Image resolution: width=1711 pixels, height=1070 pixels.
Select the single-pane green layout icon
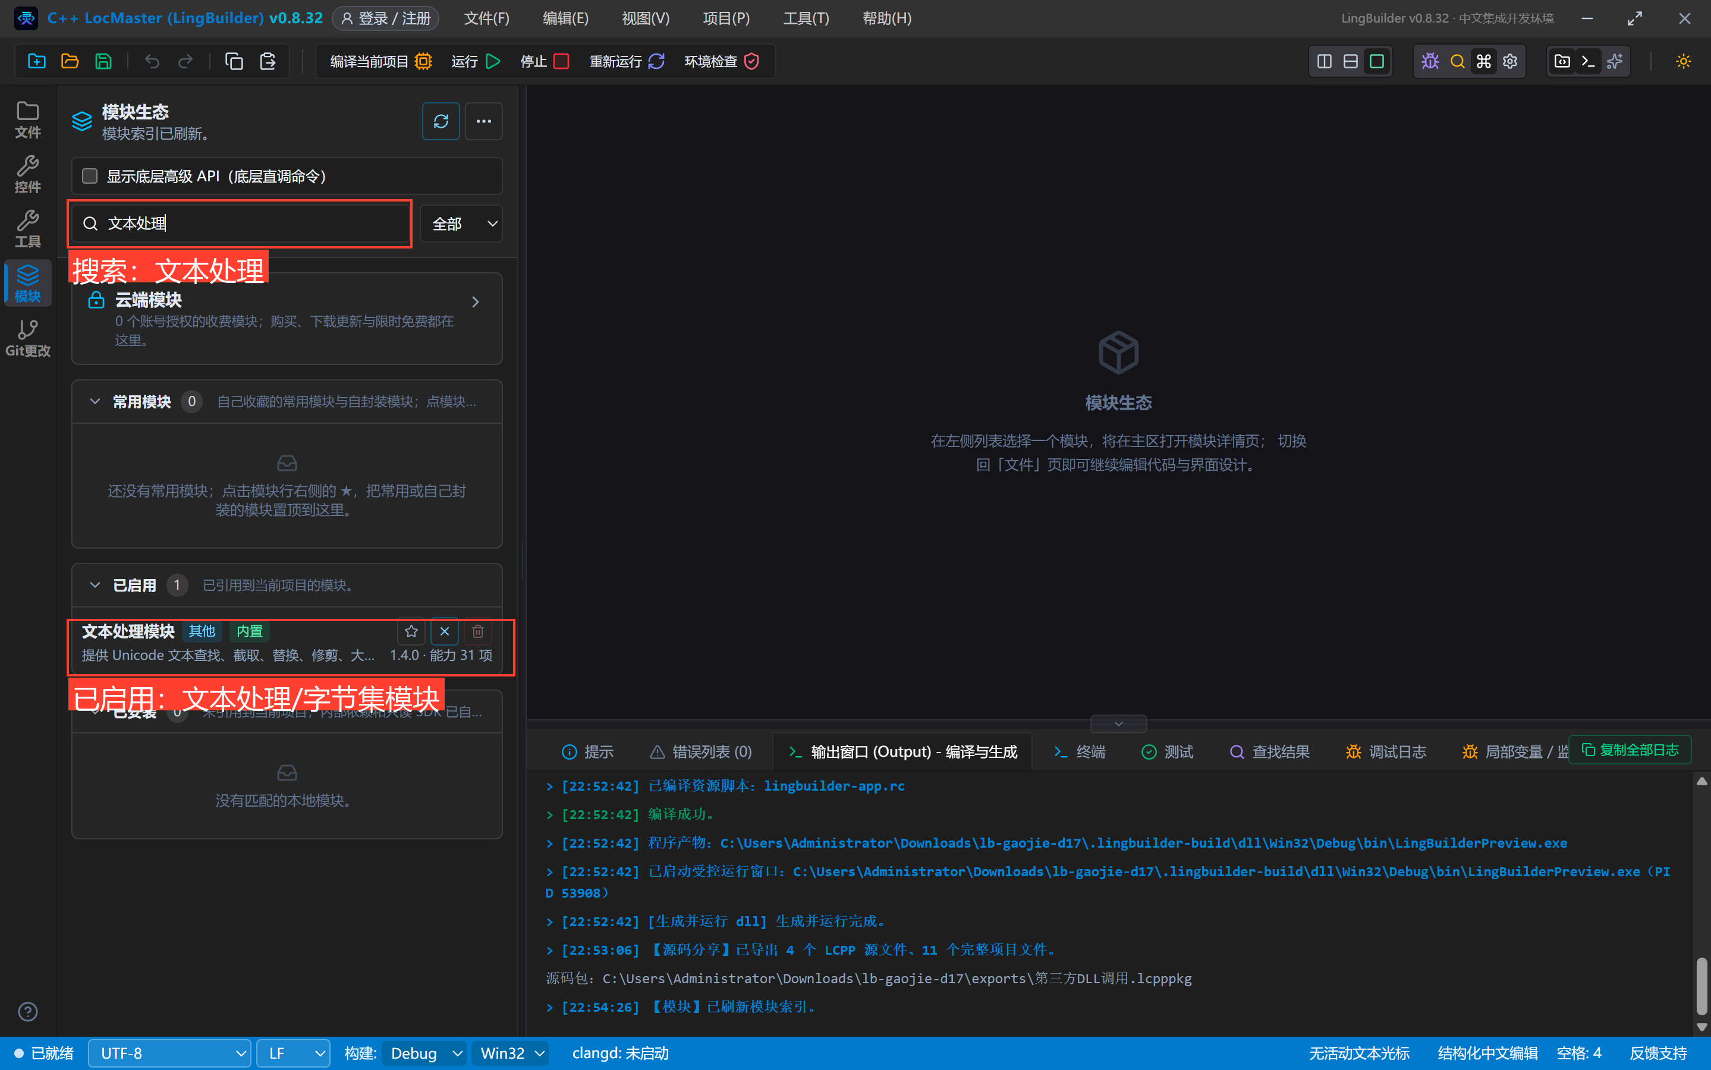pos(1377,62)
